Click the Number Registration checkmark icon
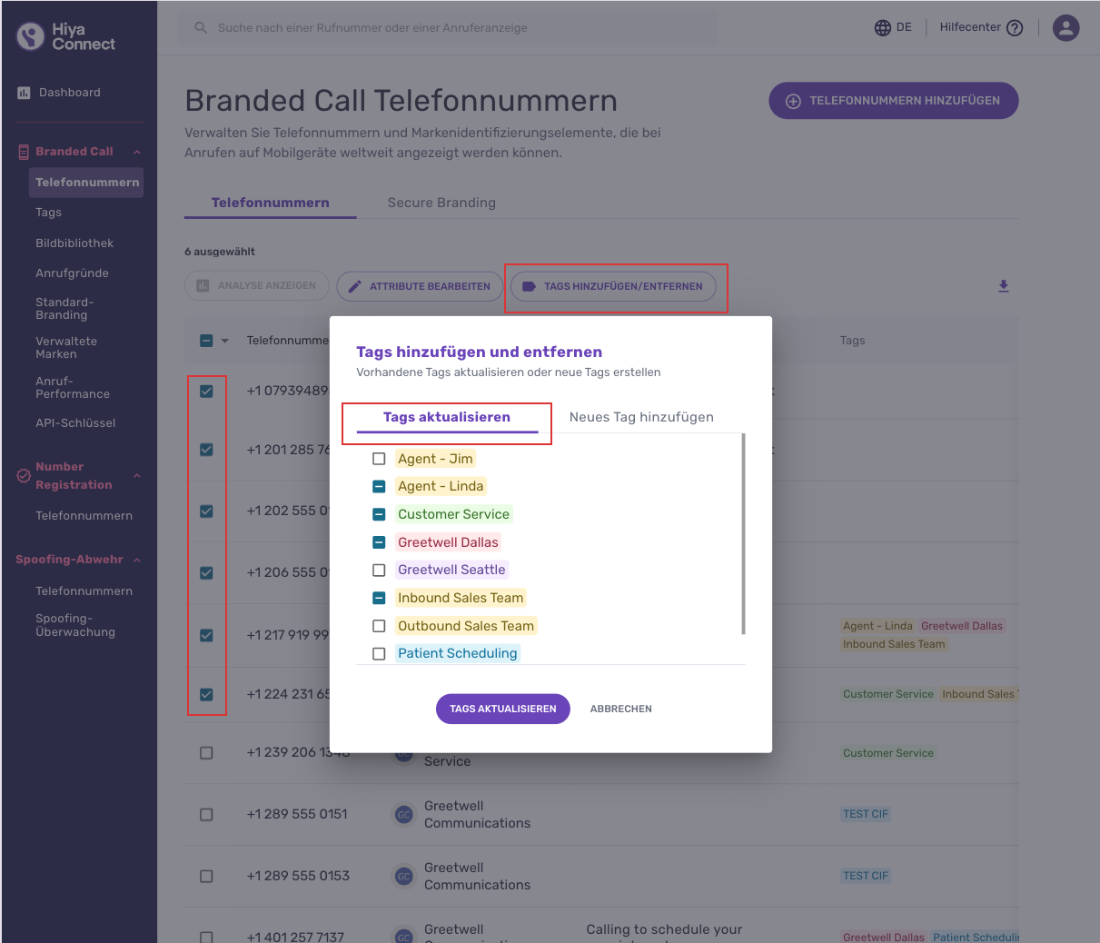The image size is (1100, 943). click(x=24, y=475)
